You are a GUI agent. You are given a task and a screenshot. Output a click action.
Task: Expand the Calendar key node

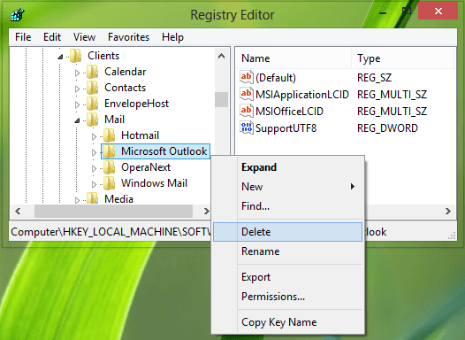77,73
